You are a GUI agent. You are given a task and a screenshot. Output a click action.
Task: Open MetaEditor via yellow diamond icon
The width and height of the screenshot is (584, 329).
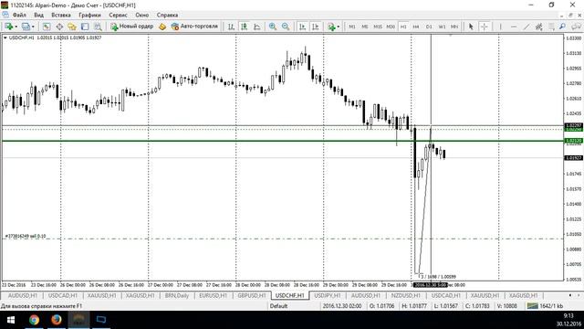click(162, 27)
